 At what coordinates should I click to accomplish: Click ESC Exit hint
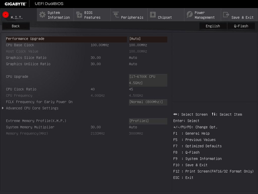coord(183,178)
